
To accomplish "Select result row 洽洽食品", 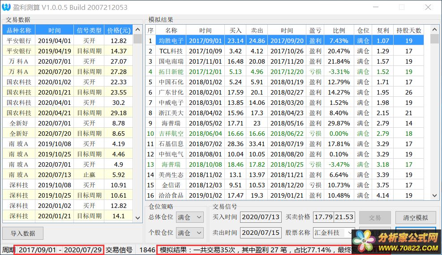I will point(285,195).
